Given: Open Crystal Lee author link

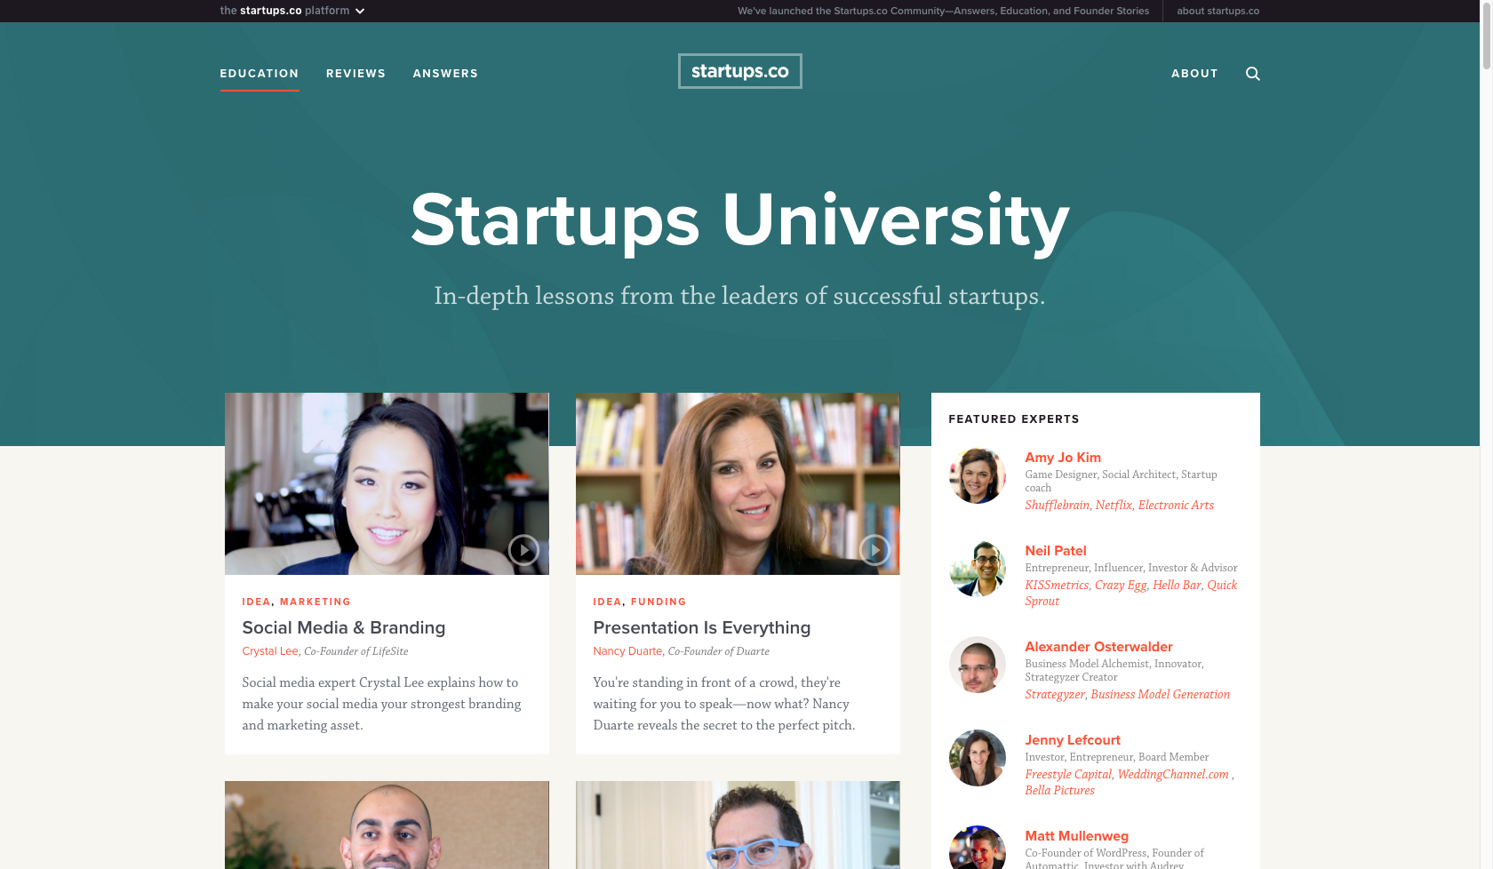Looking at the screenshot, I should click(270, 651).
